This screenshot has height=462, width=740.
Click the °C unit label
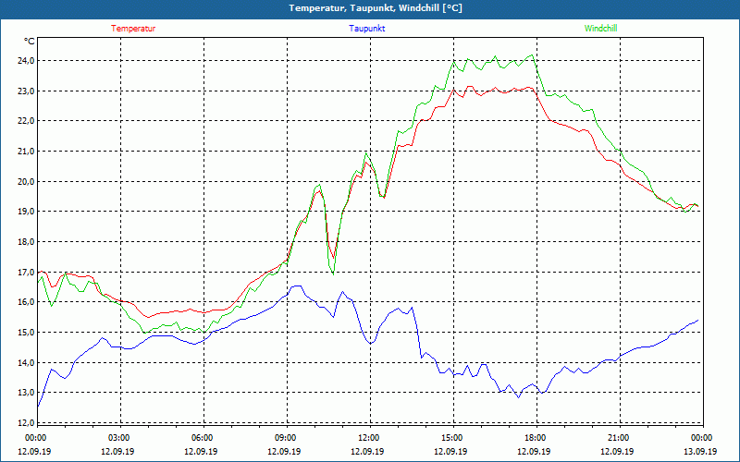tap(29, 42)
